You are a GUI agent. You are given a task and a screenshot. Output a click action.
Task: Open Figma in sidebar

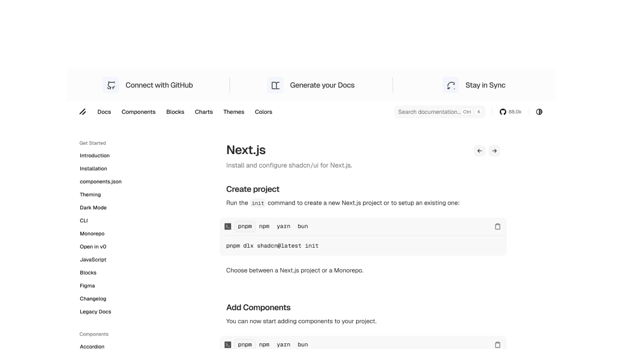pyautogui.click(x=88, y=285)
